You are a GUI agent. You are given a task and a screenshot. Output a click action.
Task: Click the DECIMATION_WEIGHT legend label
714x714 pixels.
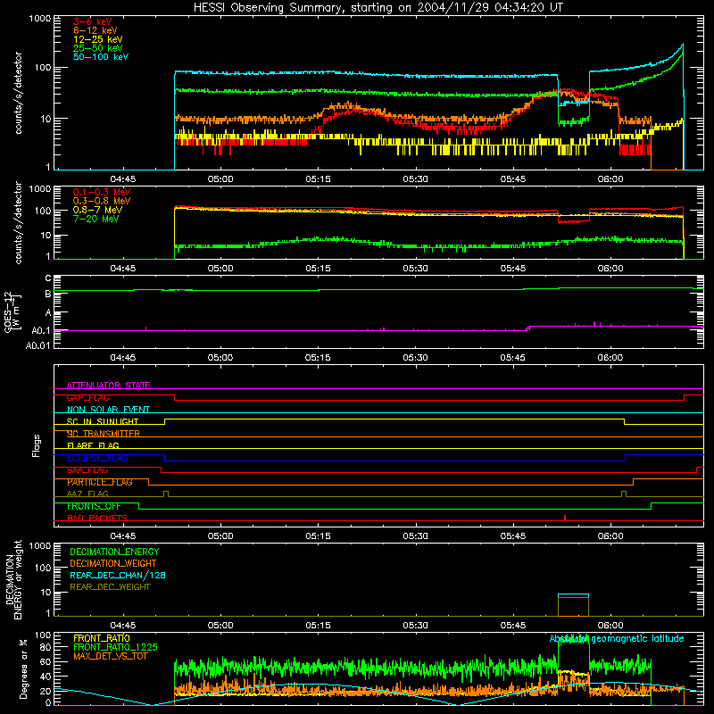tap(113, 563)
